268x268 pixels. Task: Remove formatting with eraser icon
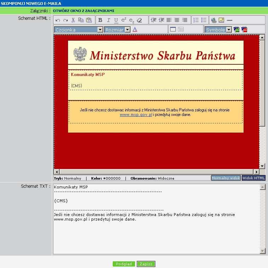click(139, 20)
